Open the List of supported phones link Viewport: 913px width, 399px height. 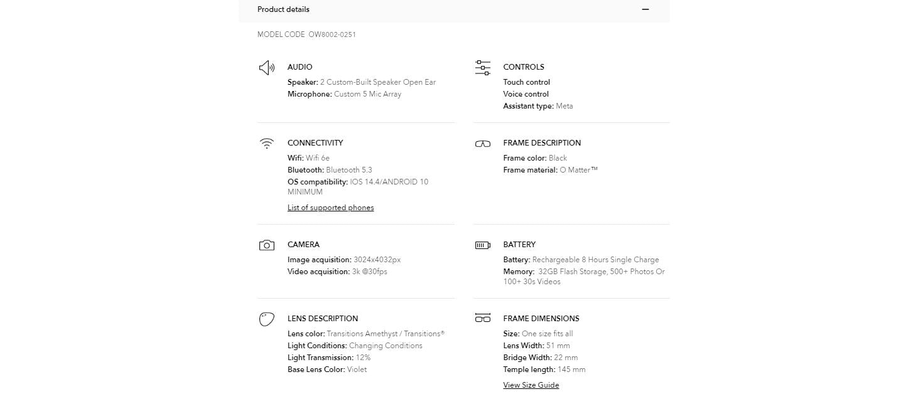[x=330, y=208]
